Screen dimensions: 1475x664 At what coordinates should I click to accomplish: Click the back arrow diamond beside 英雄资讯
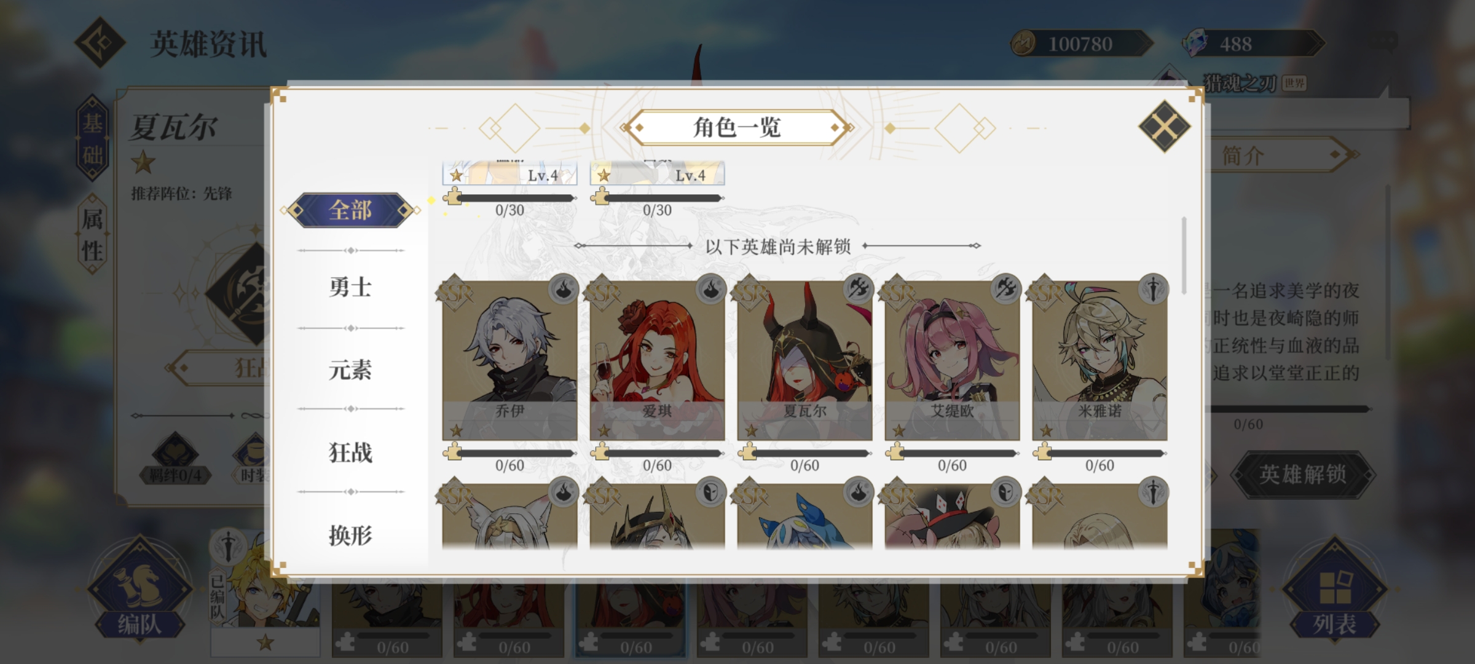tap(100, 42)
